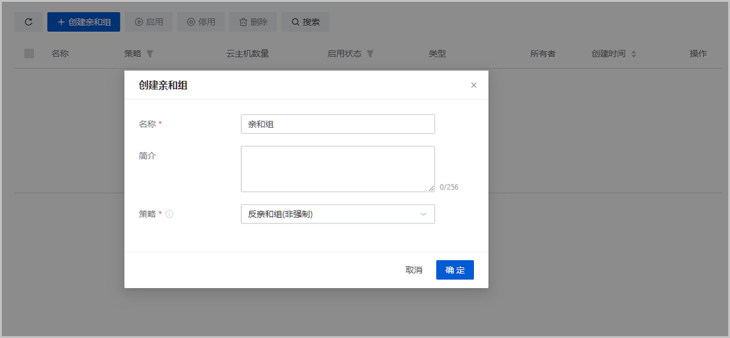Click the 云主机数量 column header
The height and width of the screenshot is (338, 730).
point(248,54)
